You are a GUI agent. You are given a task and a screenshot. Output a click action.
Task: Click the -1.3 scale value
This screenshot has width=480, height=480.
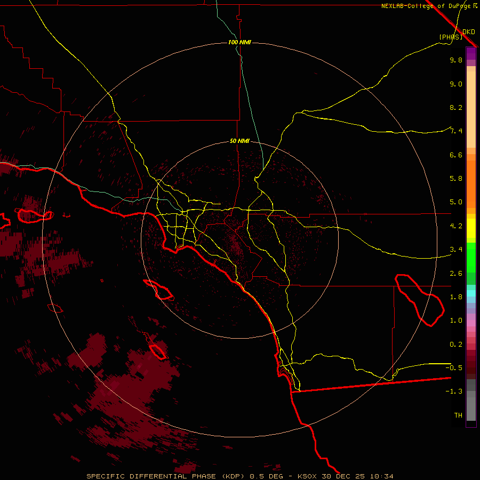[x=454, y=391]
